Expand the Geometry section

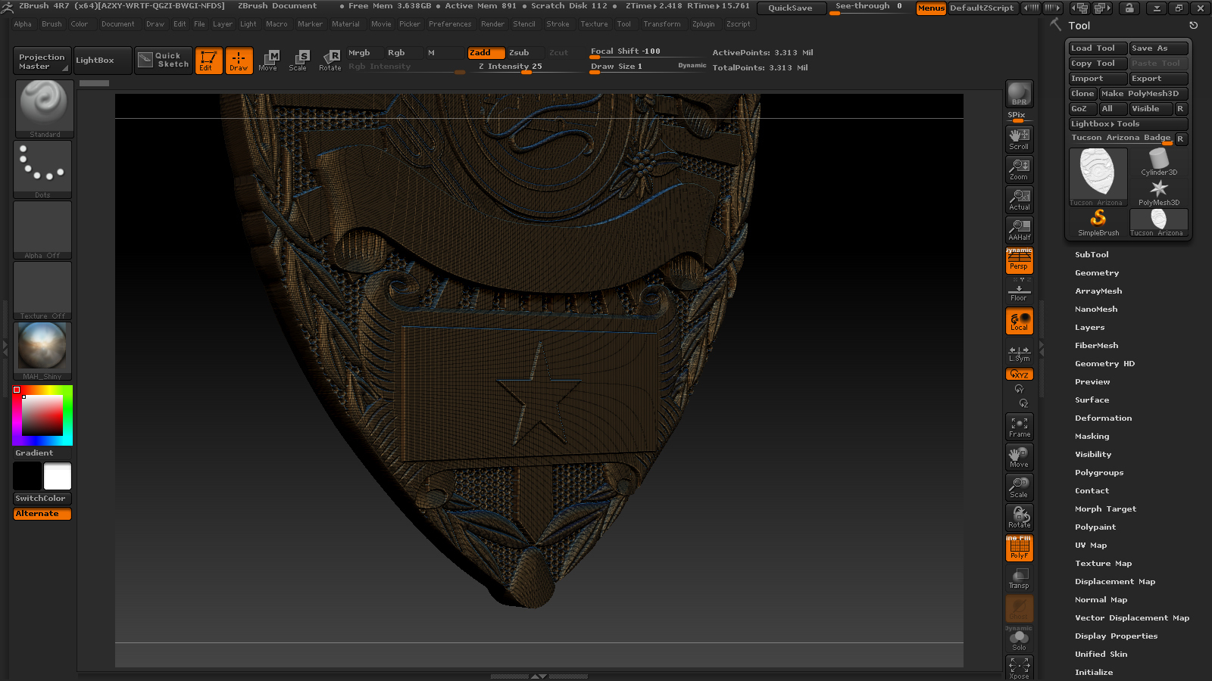tap(1097, 273)
